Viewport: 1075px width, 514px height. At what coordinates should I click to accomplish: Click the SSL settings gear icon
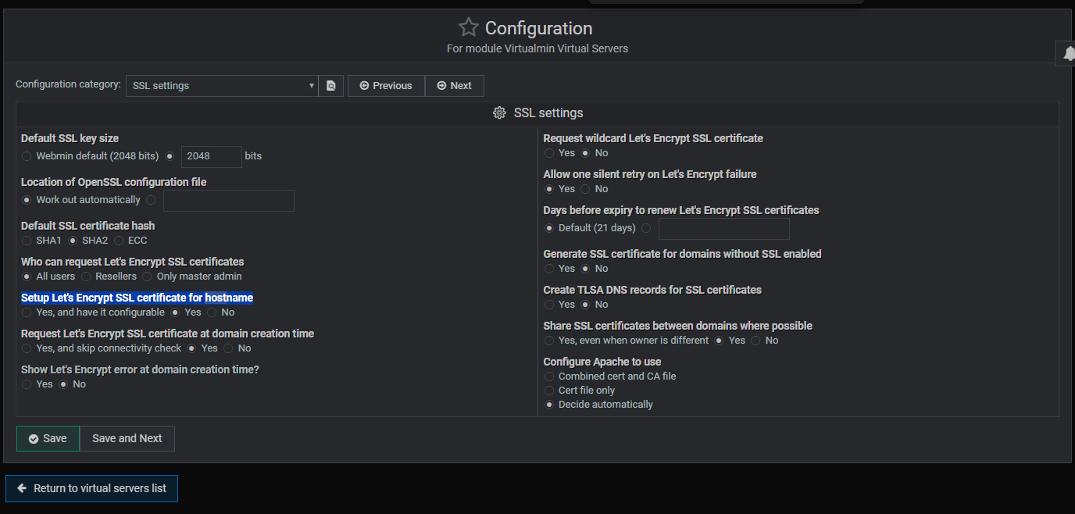pyautogui.click(x=499, y=113)
